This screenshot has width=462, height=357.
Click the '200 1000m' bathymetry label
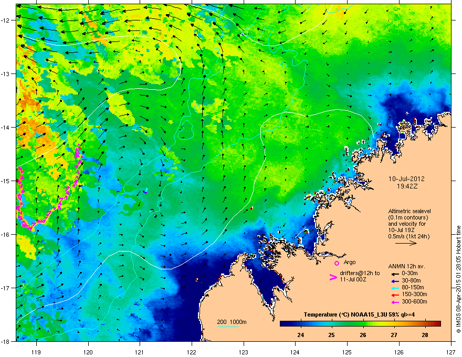(232, 322)
